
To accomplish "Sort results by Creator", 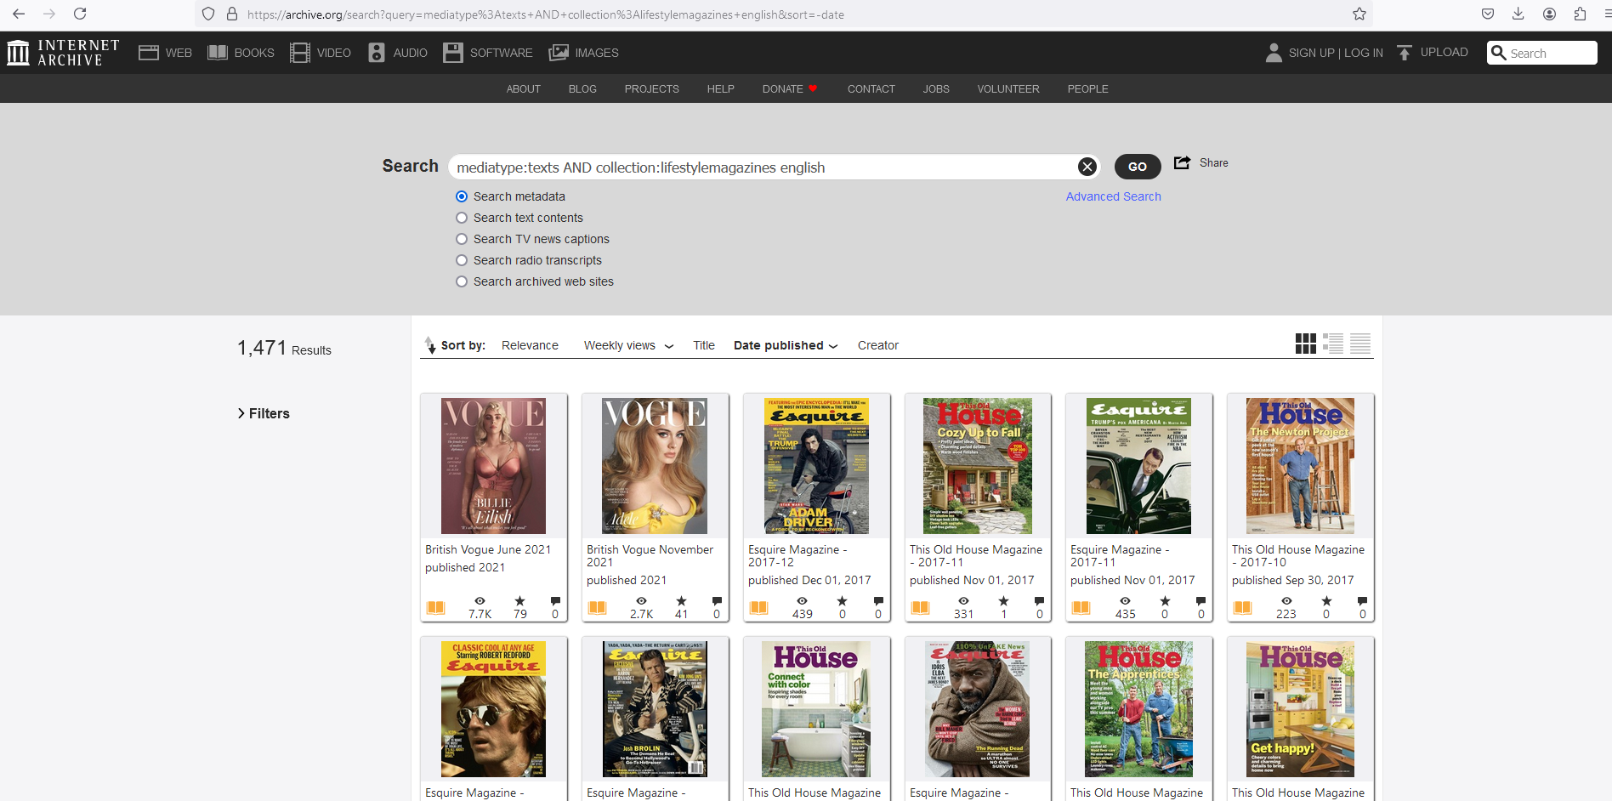I will 878,345.
